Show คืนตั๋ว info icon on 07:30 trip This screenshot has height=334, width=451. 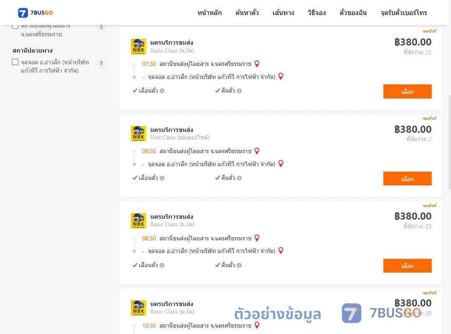pyautogui.click(x=239, y=91)
